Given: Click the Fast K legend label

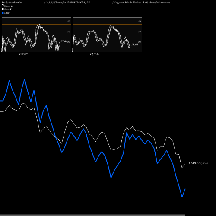Looking at the screenshot, I should point(8,10).
